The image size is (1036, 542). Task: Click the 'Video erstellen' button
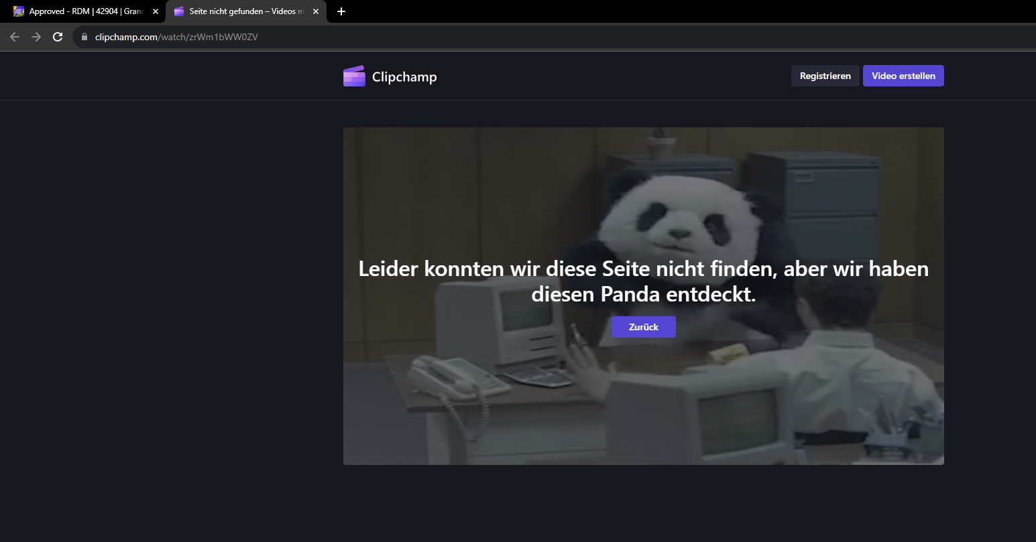903,76
